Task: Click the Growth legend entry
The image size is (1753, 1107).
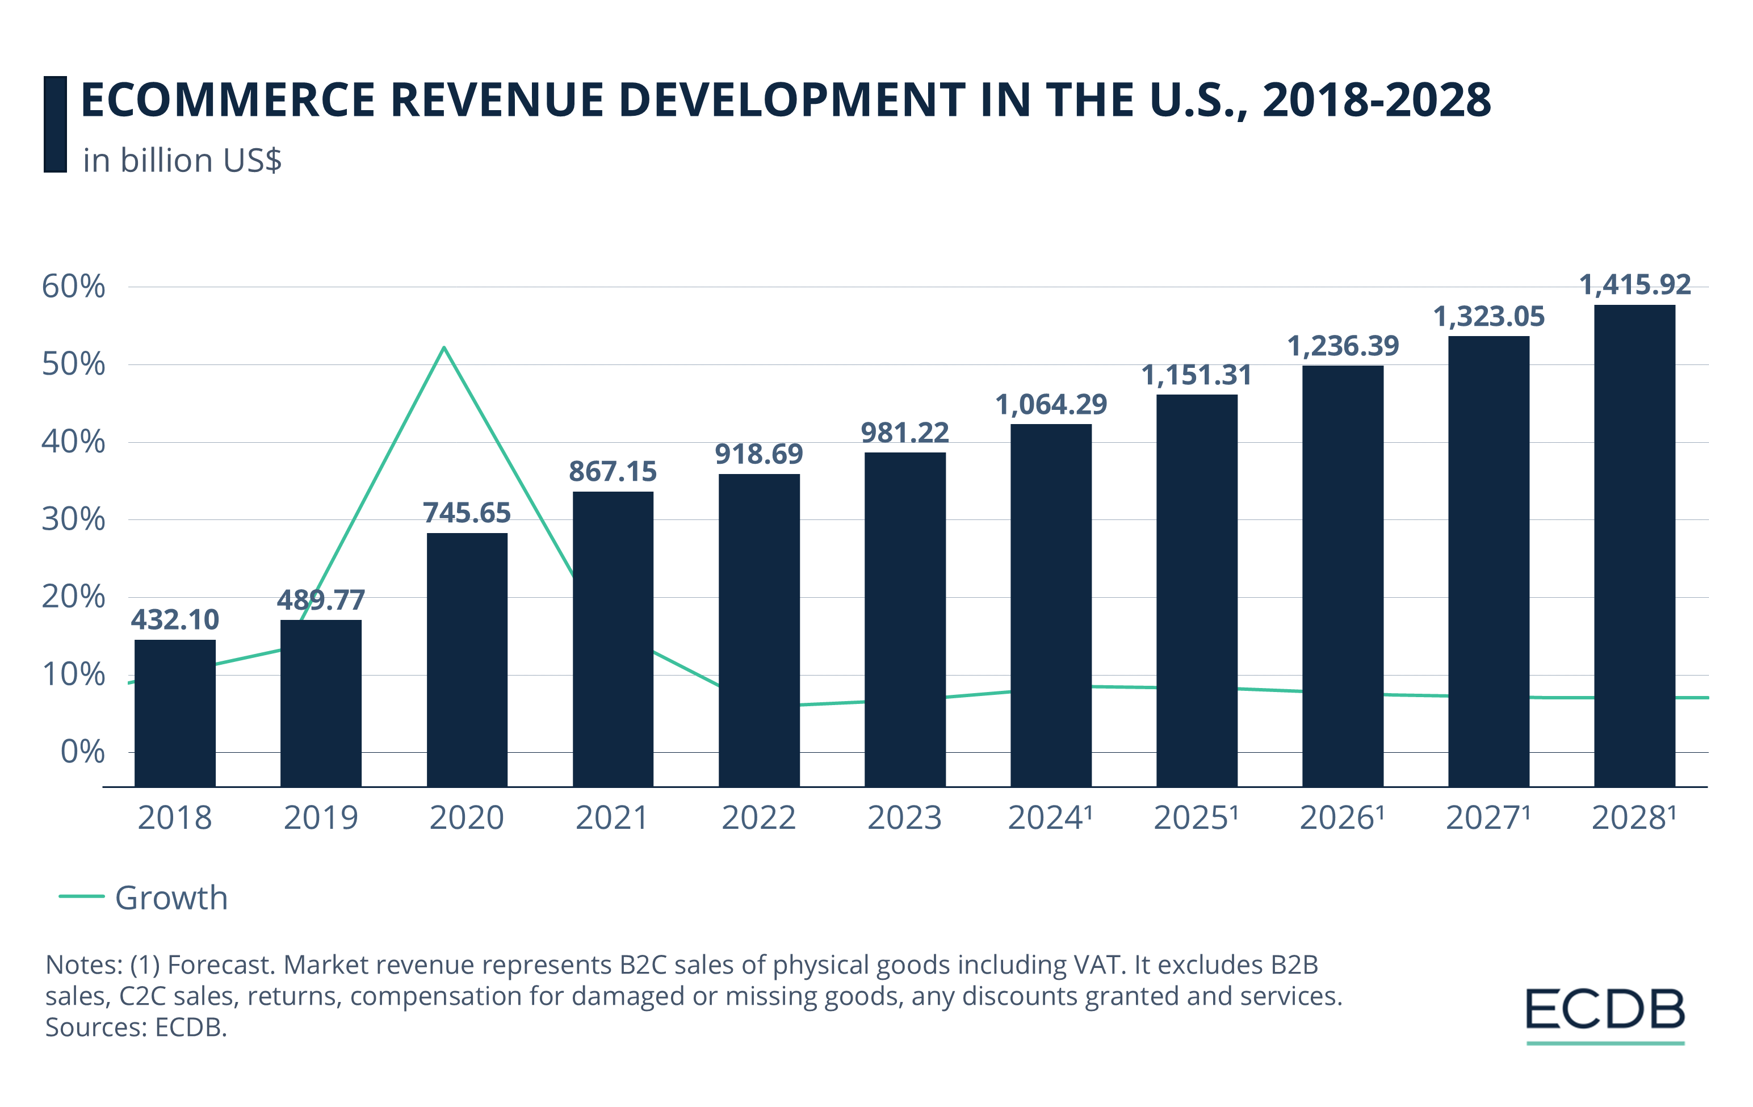Action: pos(144,898)
